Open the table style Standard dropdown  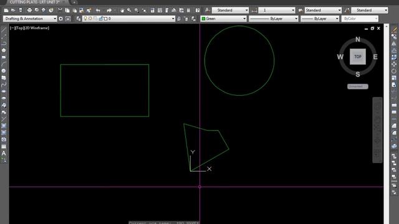(x=323, y=11)
